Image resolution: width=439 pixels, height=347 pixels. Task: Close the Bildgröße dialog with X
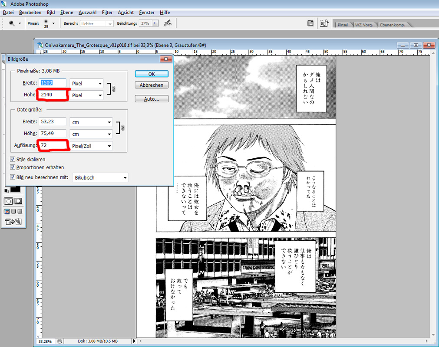point(166,59)
